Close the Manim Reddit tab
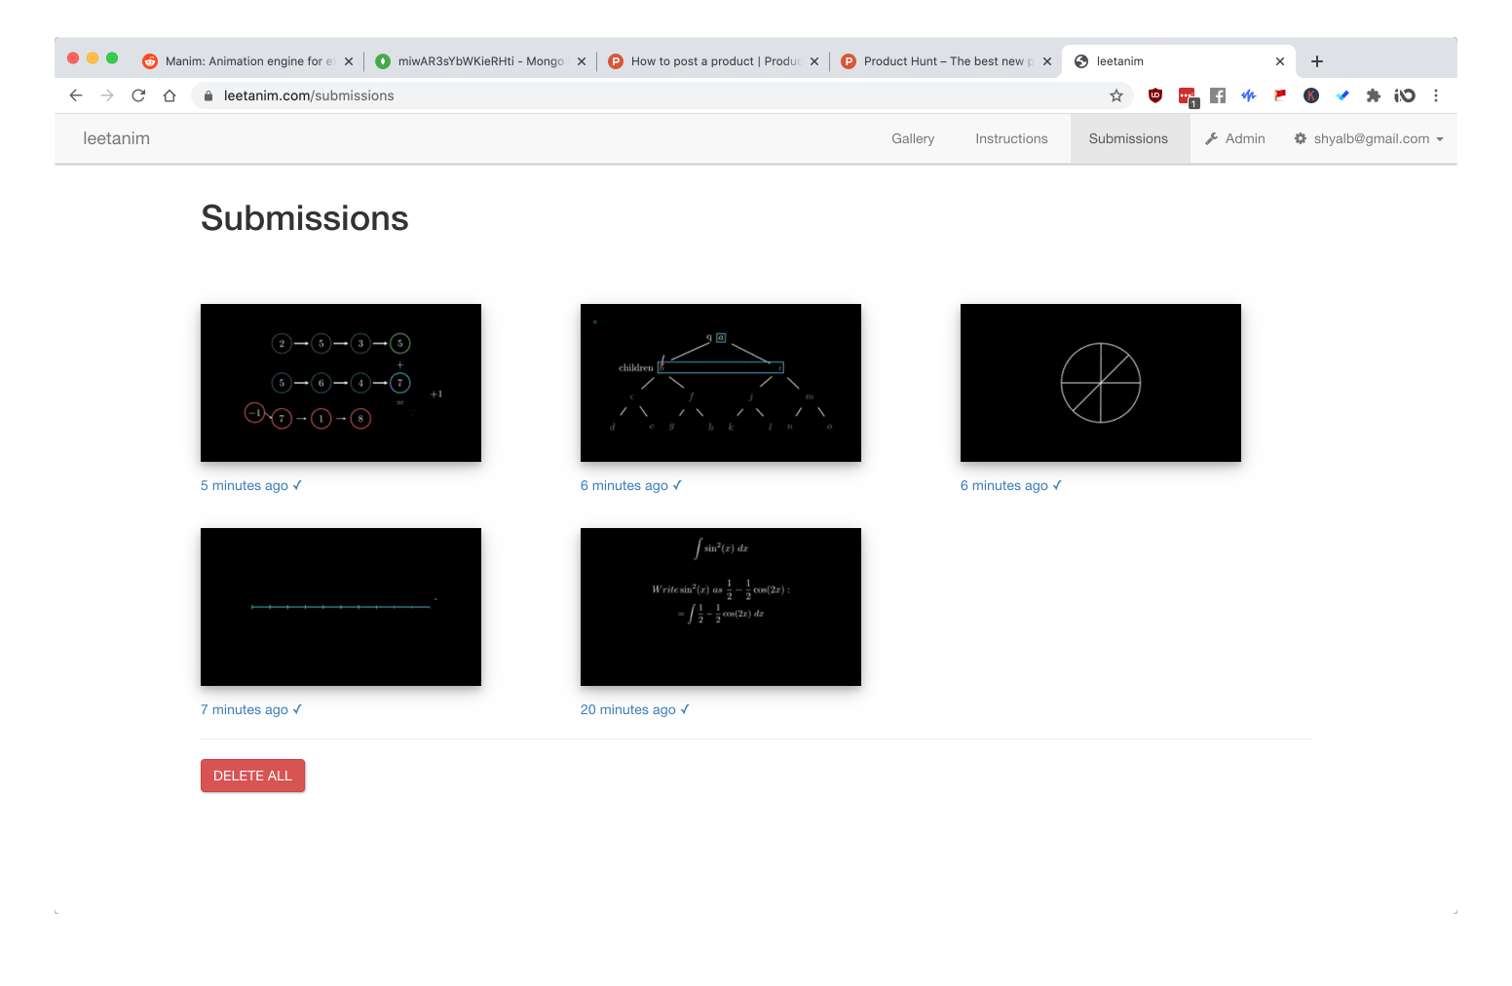Screen dimensions: 1512x986 coord(349,61)
